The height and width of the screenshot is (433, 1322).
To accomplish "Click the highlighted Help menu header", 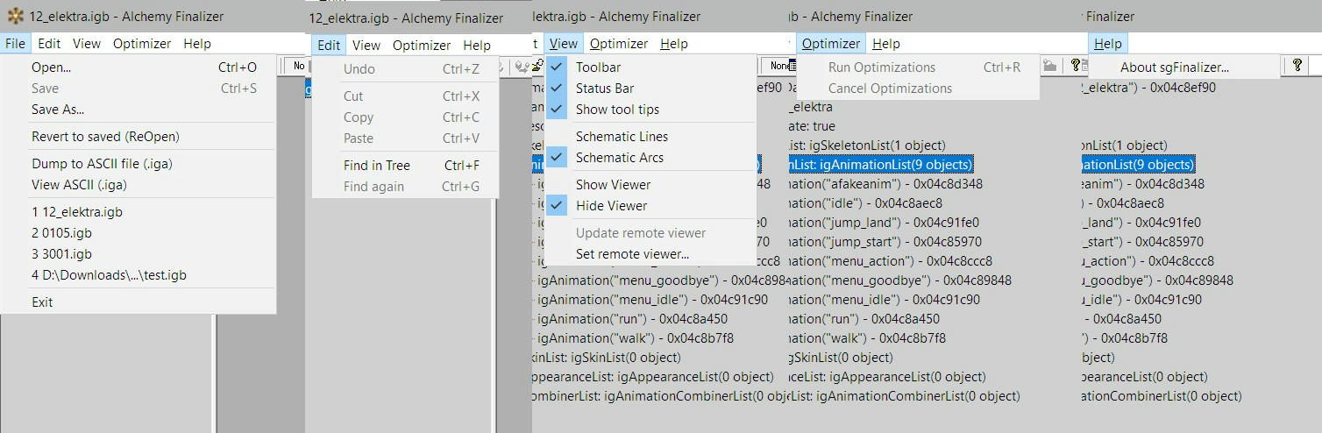I will [1108, 43].
